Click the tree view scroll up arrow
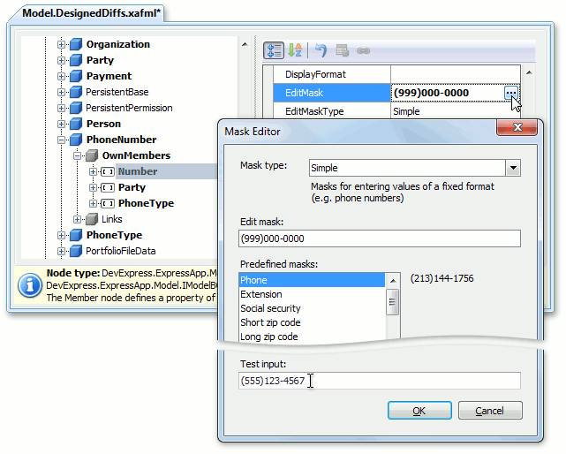This screenshot has height=454, width=566. (245, 44)
